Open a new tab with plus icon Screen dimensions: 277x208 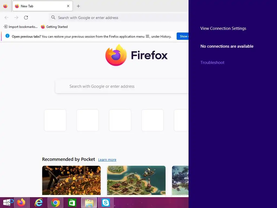point(78,6)
